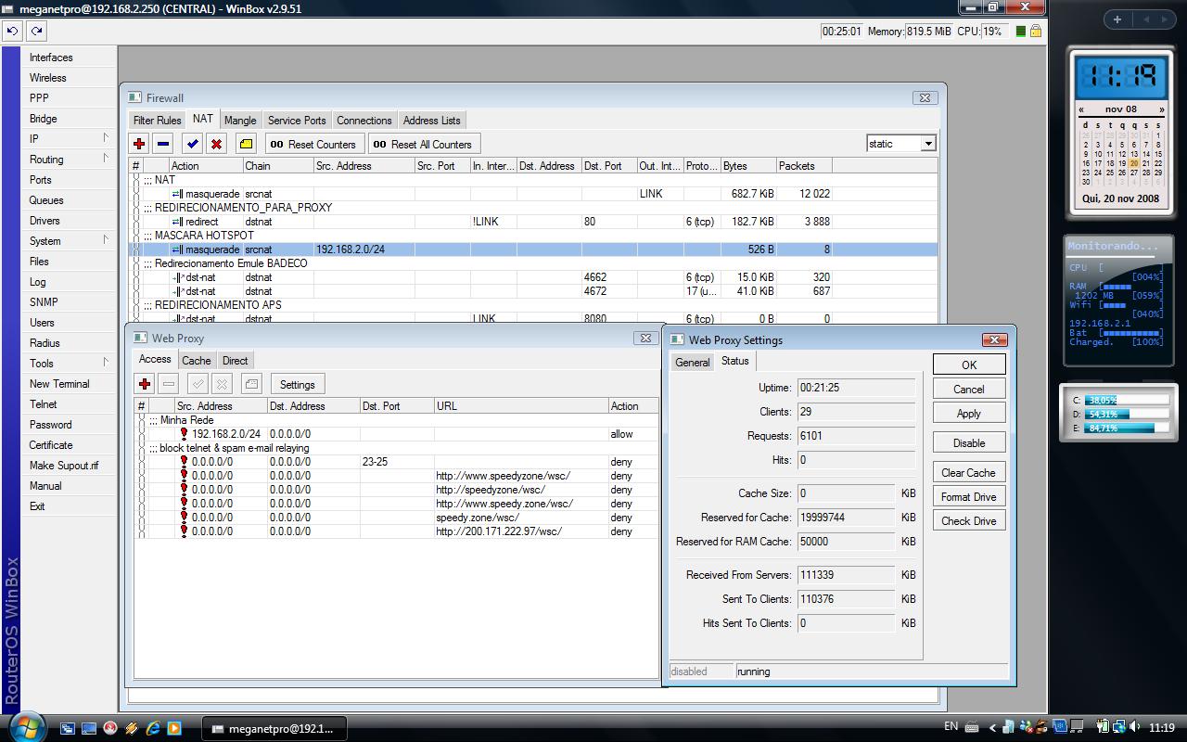The width and height of the screenshot is (1187, 742).
Task: Toggle the Disable button in Web Proxy Settings
Action: 968,442
